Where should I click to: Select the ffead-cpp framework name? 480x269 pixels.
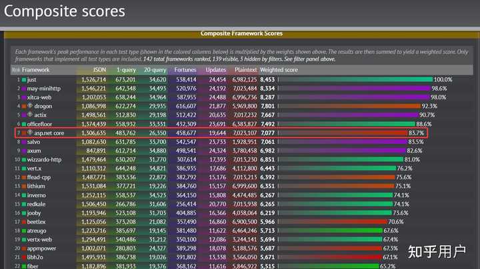(x=39, y=177)
